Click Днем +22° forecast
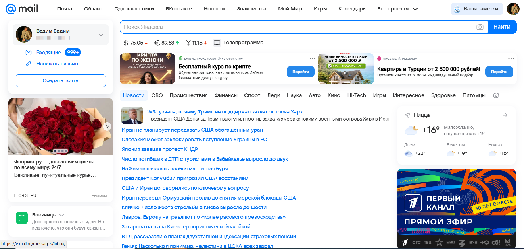 pos(415,150)
